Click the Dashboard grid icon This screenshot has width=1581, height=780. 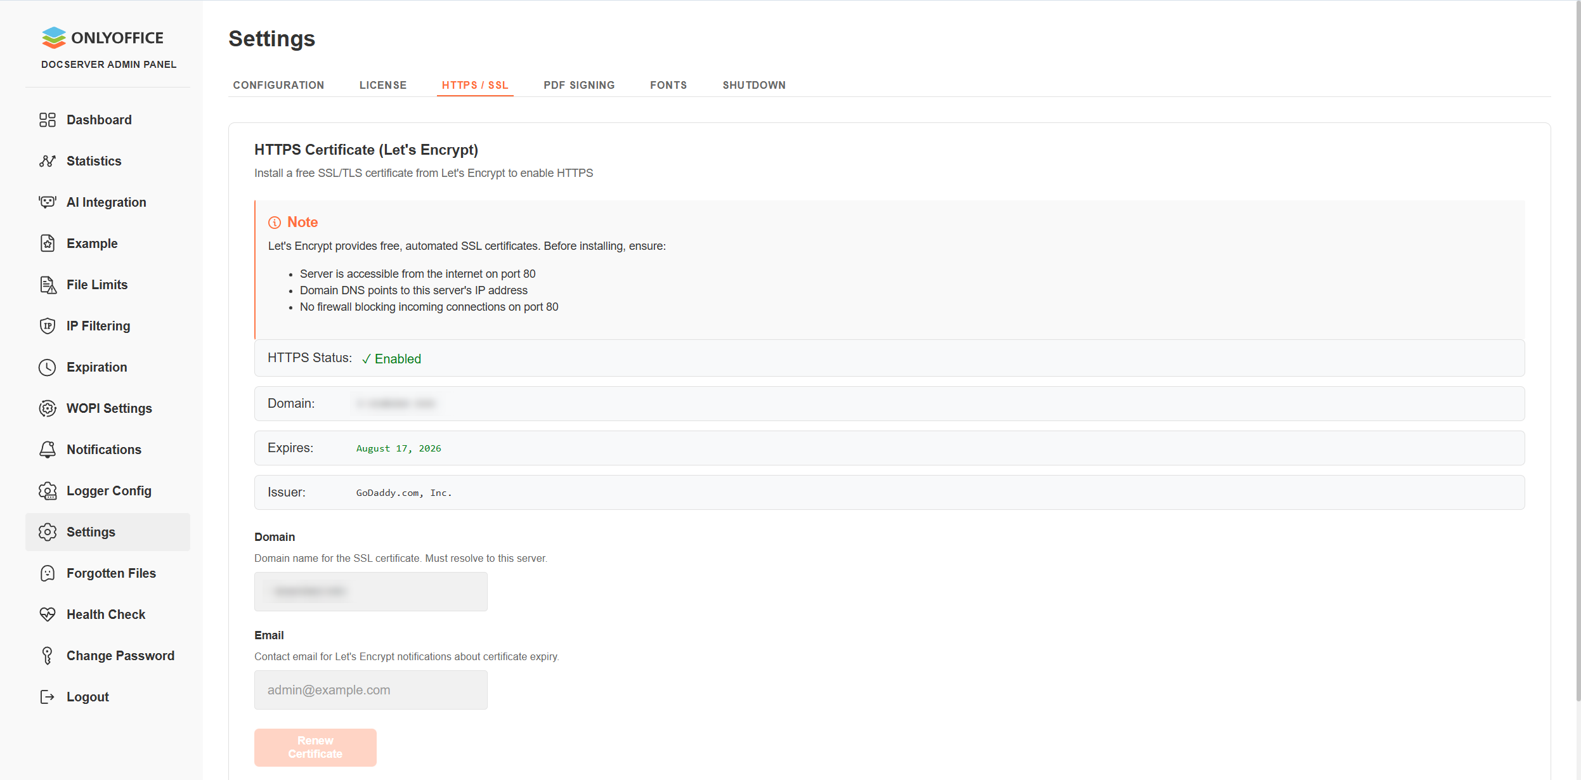pyautogui.click(x=48, y=120)
